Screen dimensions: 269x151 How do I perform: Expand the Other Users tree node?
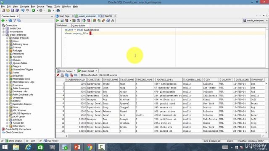tap(7, 126)
